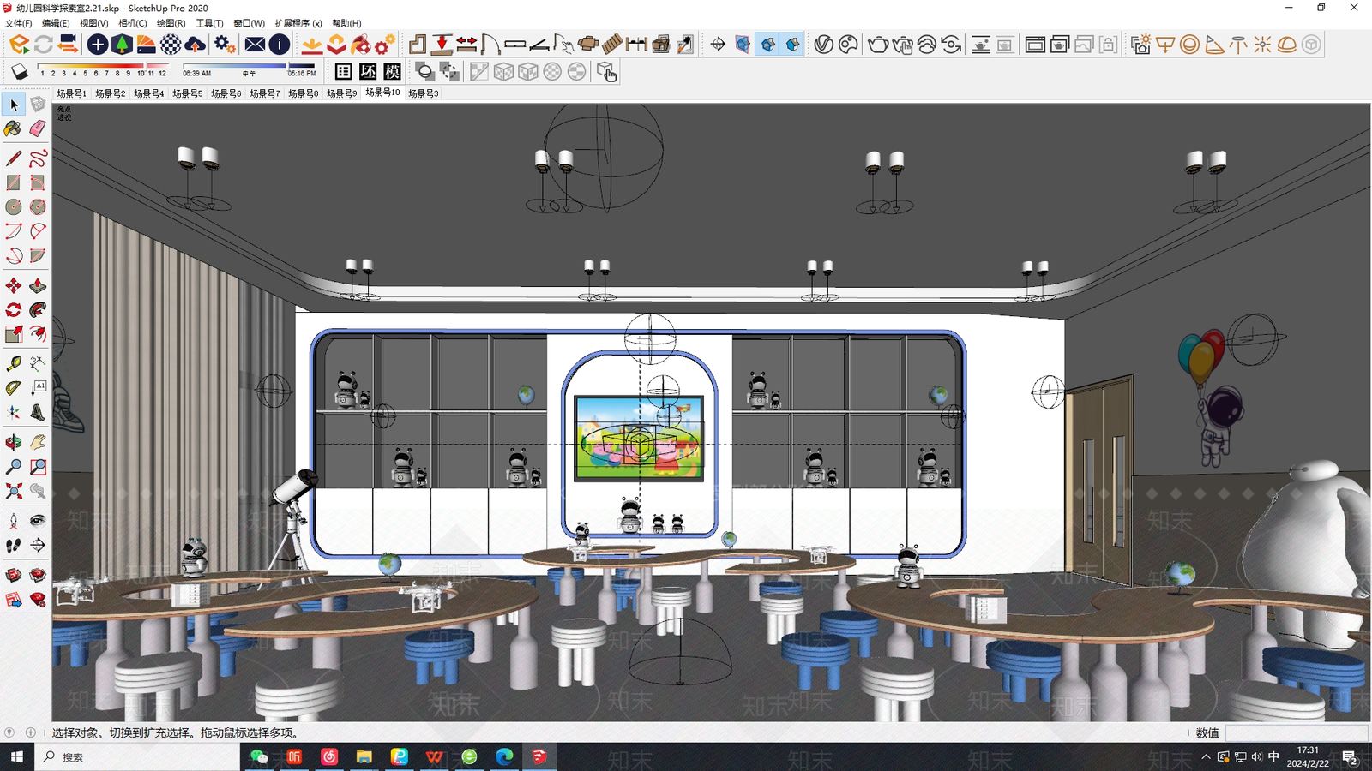The image size is (1372, 771).
Task: Open Windows Start menu
Action: pos(17,756)
